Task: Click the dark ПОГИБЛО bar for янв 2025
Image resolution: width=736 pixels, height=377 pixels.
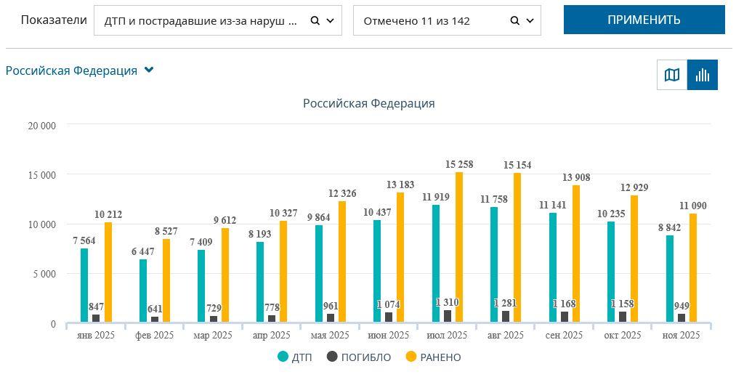Action: click(96, 318)
